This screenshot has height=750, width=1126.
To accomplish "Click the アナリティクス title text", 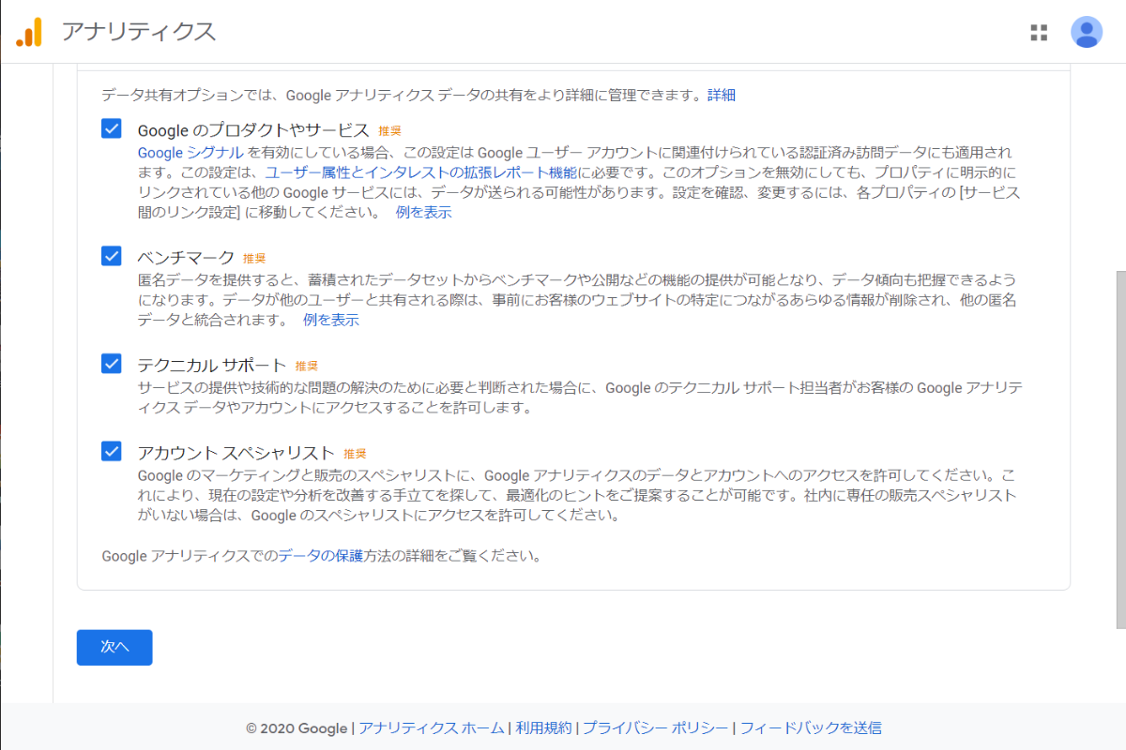I will [139, 32].
